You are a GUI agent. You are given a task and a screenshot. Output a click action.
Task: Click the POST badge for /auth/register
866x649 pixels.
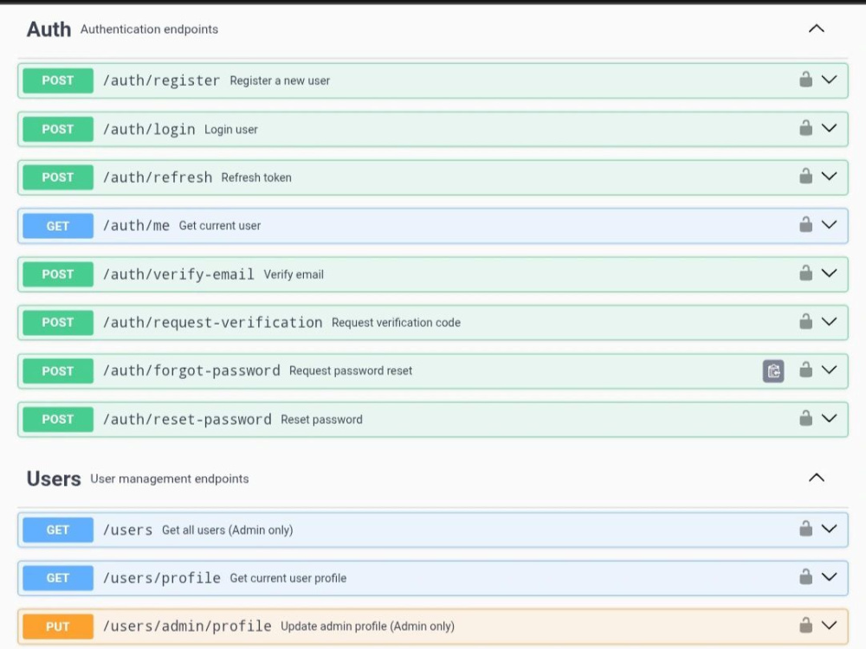tap(58, 80)
